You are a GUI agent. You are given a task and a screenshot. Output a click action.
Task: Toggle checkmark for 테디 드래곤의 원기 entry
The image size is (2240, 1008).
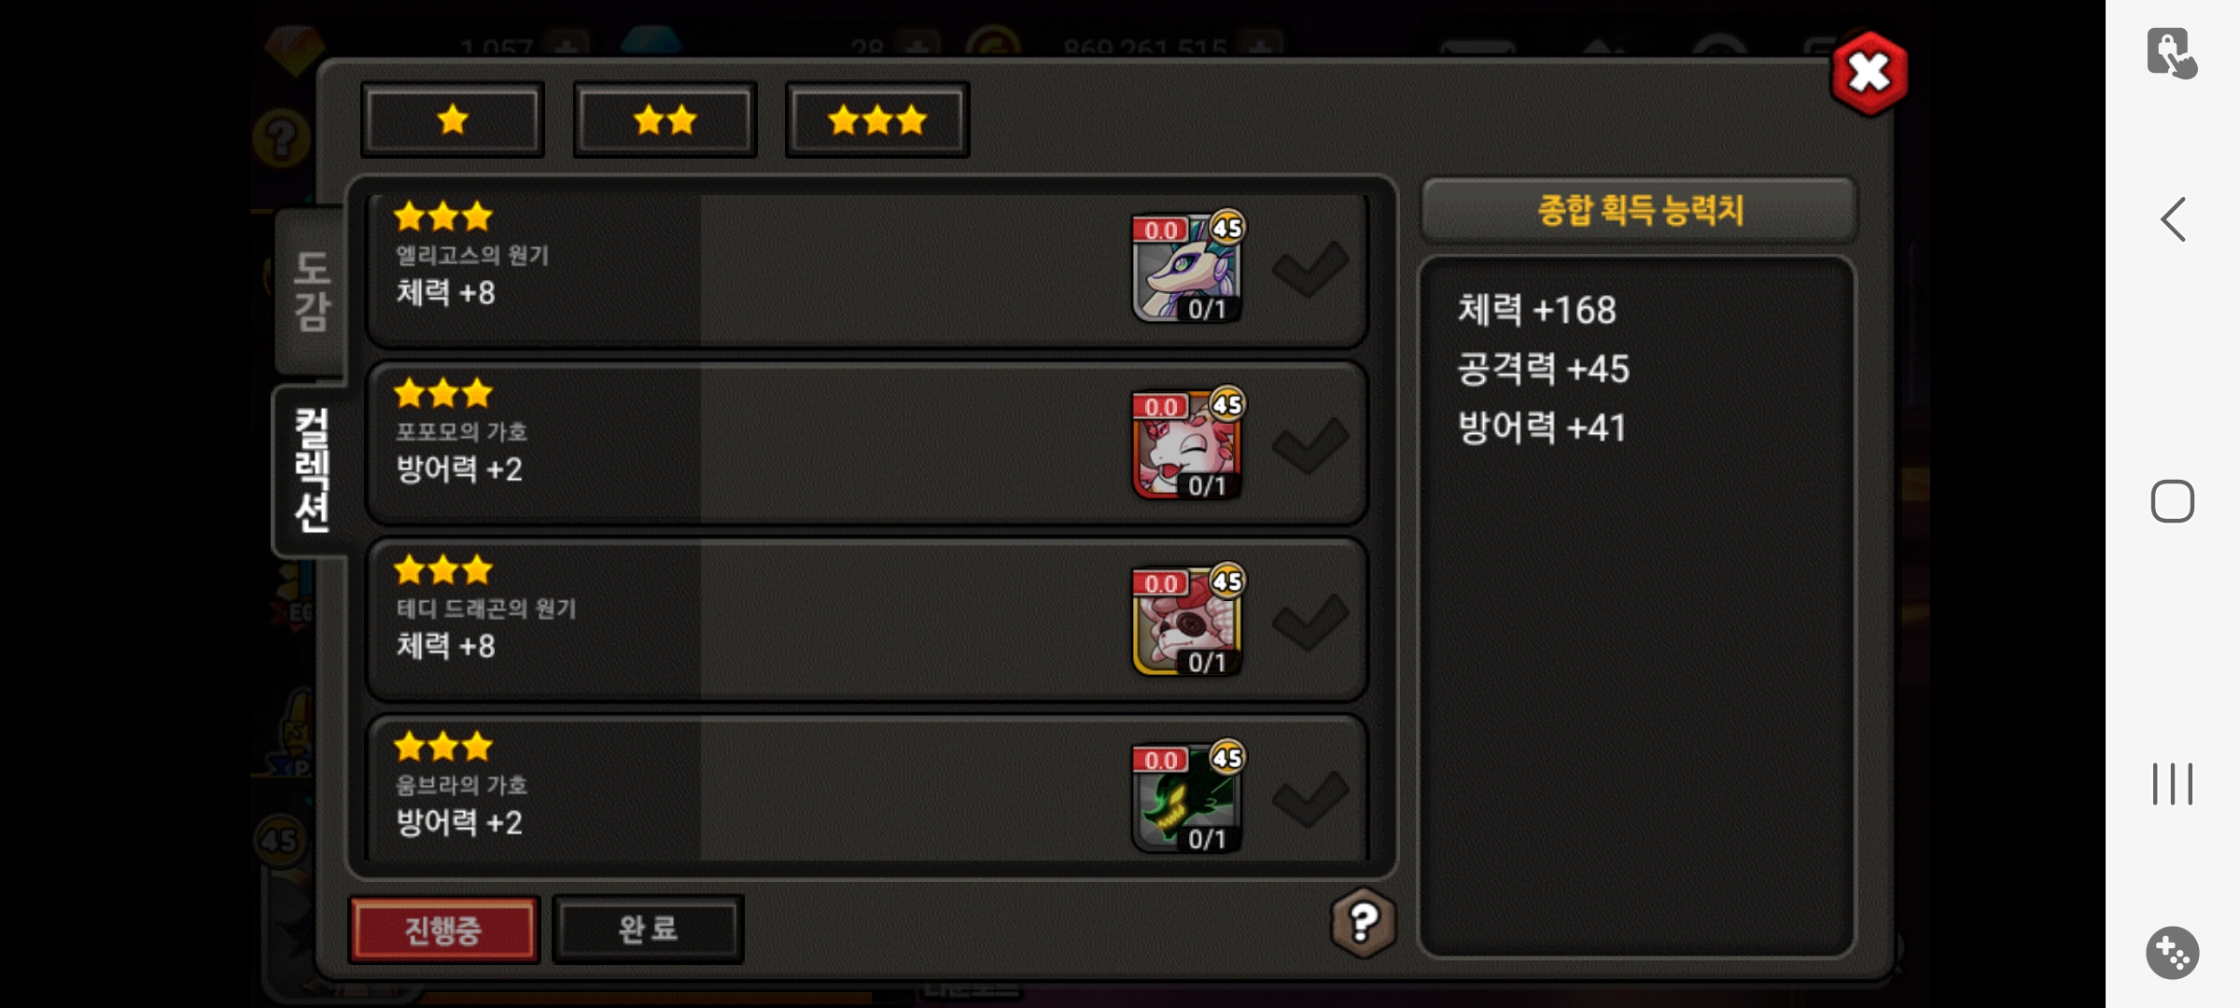click(x=1310, y=623)
